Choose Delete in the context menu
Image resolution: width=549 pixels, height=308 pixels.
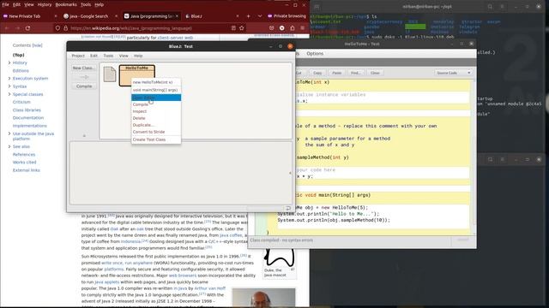coord(156,118)
